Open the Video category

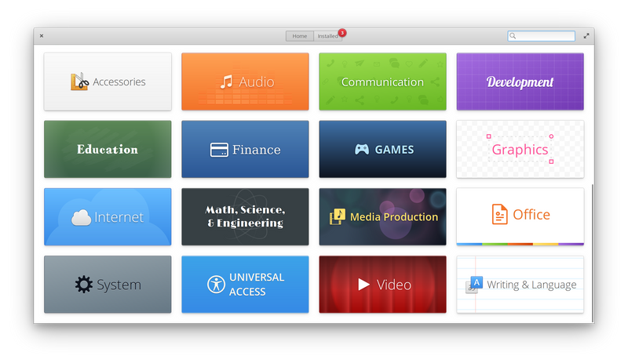[x=382, y=285]
